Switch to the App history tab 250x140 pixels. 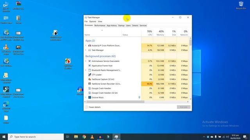click(112, 25)
